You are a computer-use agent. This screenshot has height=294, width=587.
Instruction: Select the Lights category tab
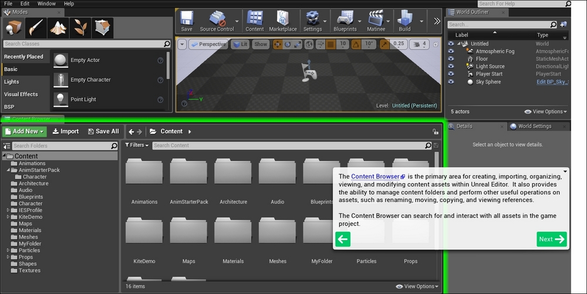25,82
